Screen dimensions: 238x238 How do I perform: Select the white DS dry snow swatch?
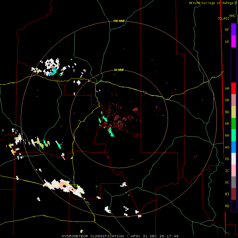click(234, 159)
